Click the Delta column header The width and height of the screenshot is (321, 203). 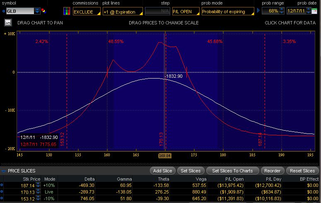point(89,179)
